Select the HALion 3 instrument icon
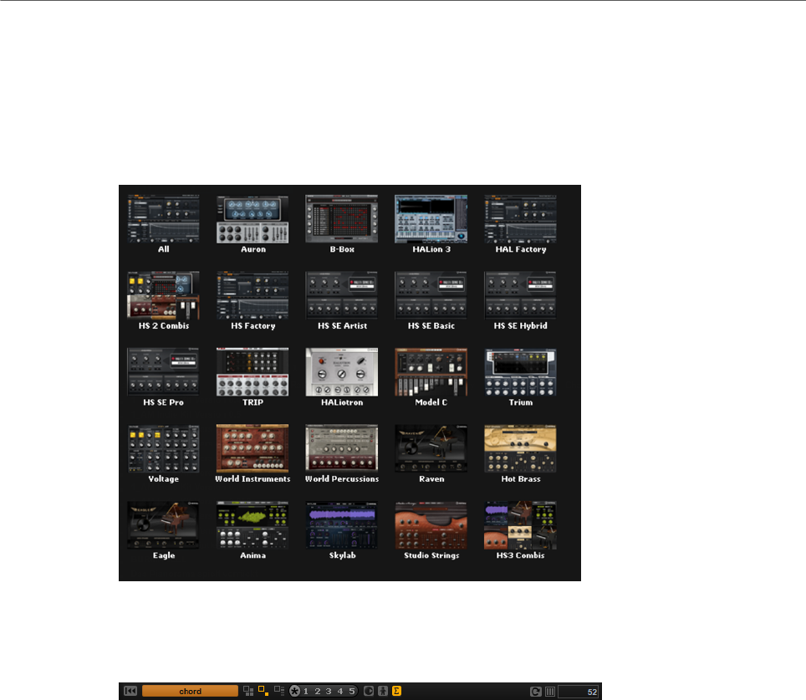806x700 pixels. pyautogui.click(x=431, y=218)
